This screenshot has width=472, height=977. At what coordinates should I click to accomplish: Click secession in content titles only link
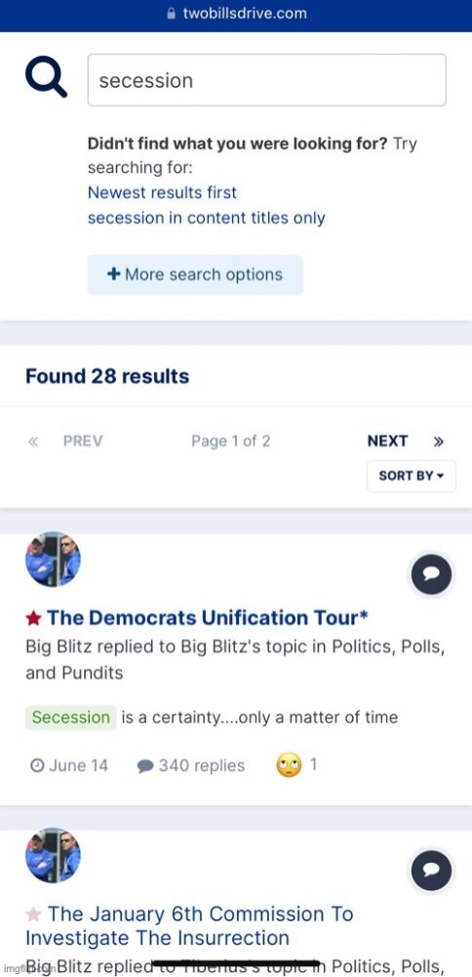point(206,218)
